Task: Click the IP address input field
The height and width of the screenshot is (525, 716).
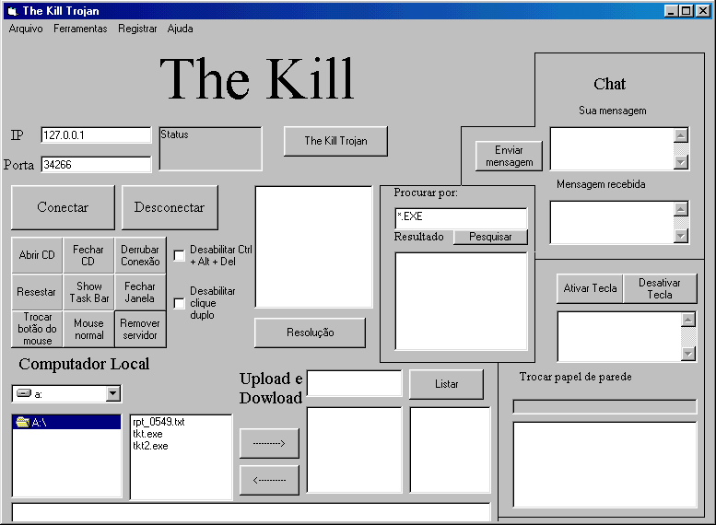Action: pos(96,135)
